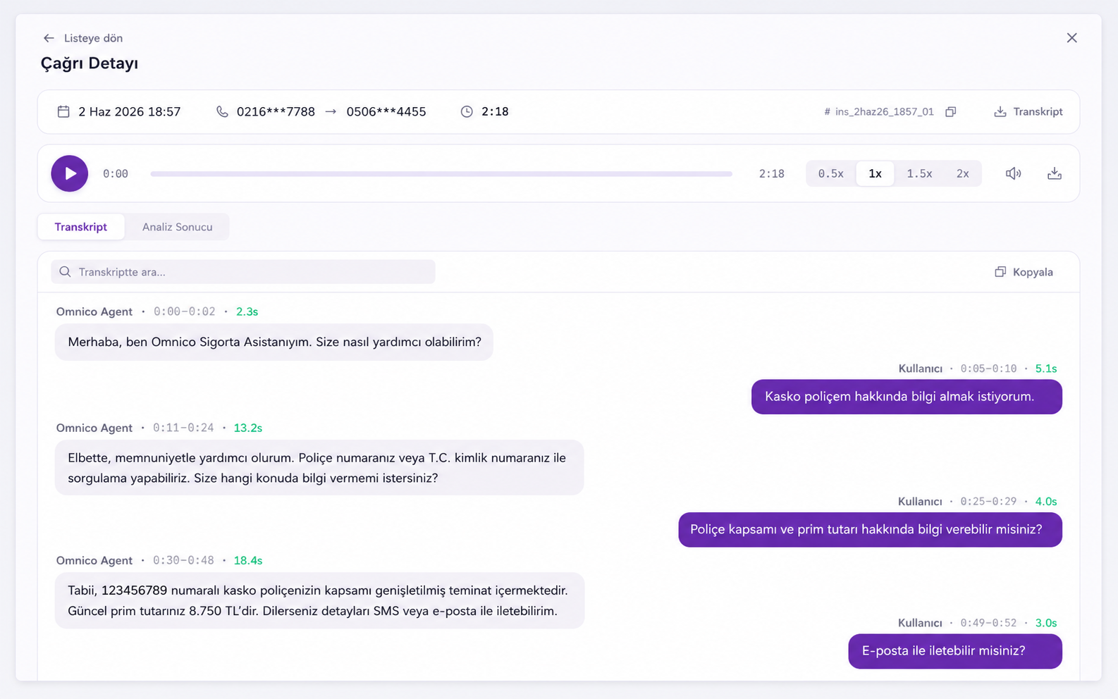This screenshot has width=1118, height=699.
Task: Set playback speed to 2x
Action: coord(962,173)
